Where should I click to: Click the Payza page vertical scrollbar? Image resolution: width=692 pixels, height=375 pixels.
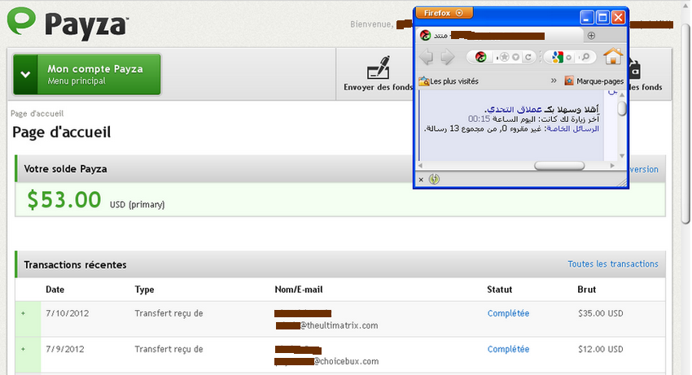(x=685, y=124)
